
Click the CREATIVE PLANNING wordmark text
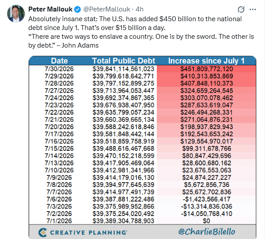pos(89,232)
